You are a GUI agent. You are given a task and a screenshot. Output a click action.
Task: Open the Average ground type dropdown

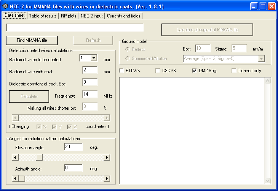(261, 59)
